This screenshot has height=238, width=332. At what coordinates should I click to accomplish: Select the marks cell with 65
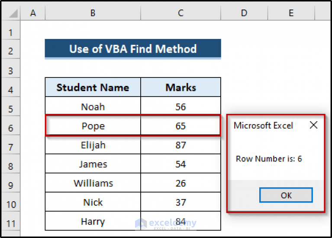(181, 125)
